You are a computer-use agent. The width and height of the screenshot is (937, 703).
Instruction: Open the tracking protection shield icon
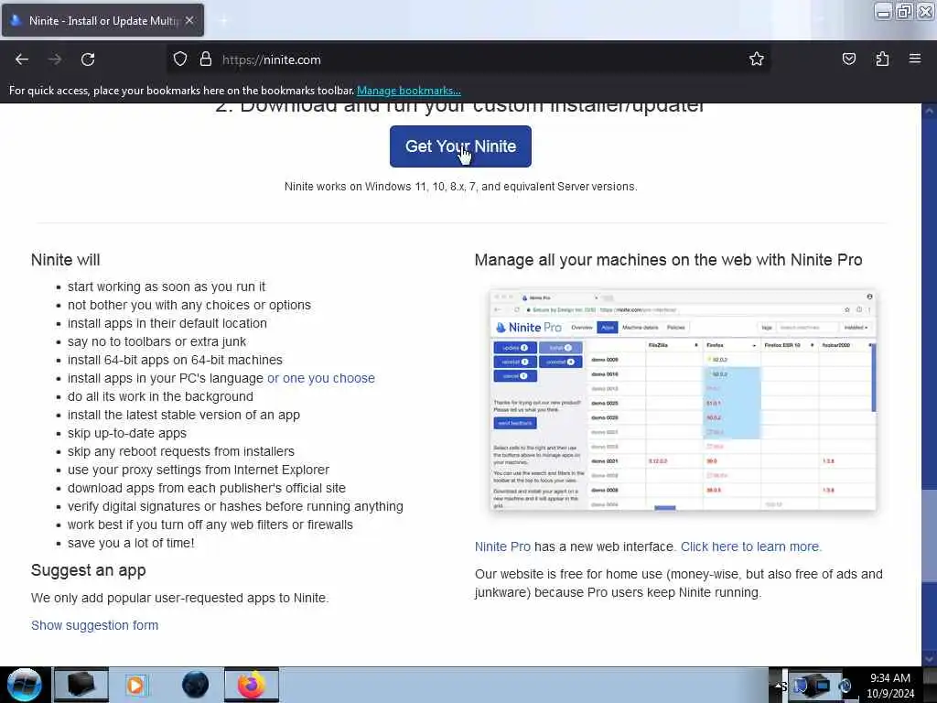click(180, 59)
